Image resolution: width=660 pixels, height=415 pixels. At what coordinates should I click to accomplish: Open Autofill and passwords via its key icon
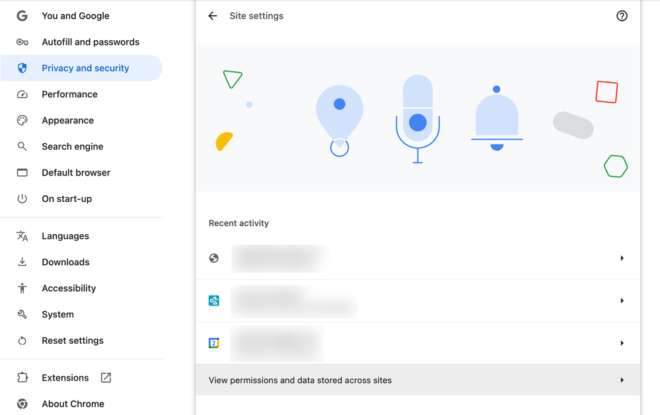(22, 42)
